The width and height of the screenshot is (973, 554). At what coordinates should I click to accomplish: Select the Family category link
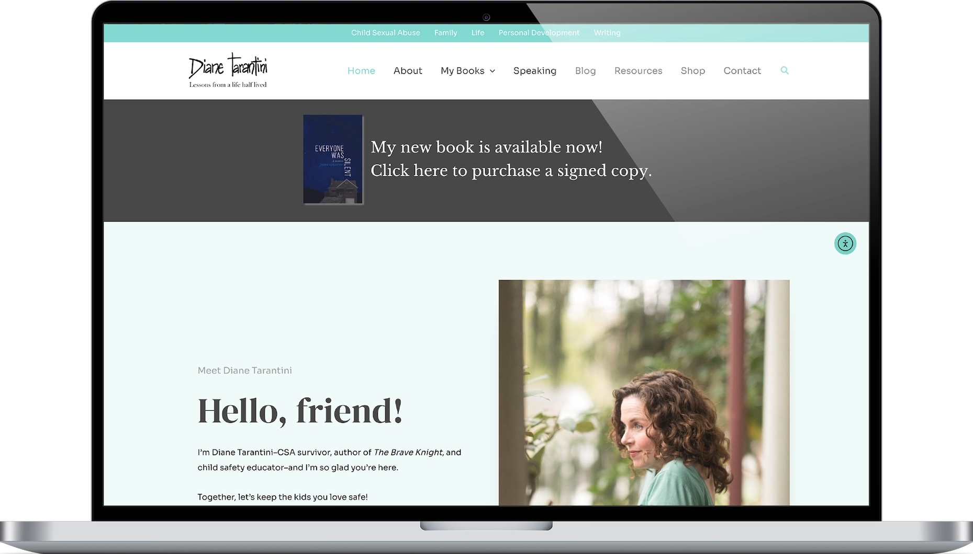[445, 32]
